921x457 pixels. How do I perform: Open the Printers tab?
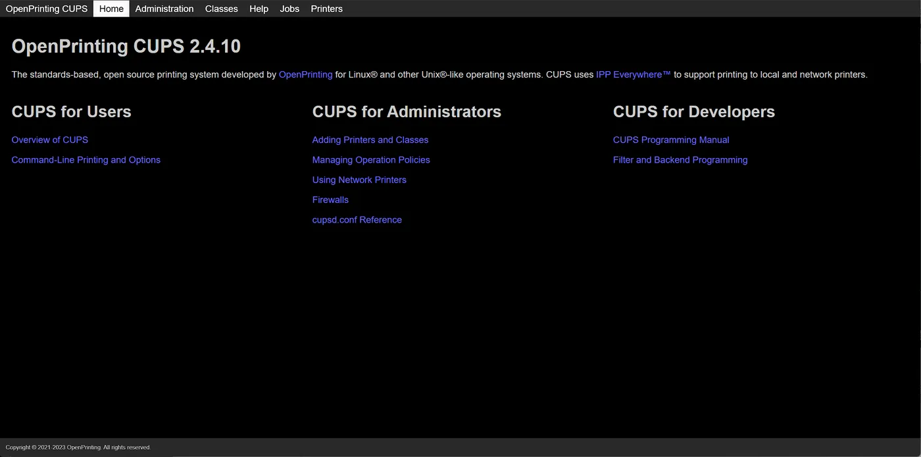(326, 9)
